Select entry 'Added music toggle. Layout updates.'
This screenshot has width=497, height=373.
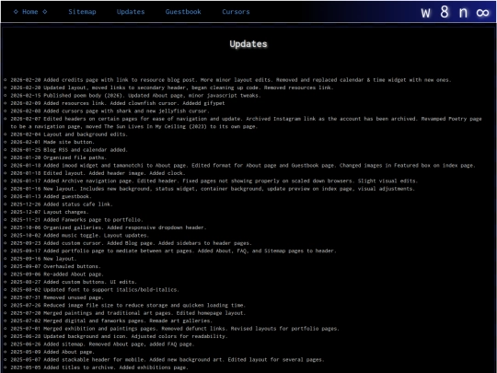point(79,236)
